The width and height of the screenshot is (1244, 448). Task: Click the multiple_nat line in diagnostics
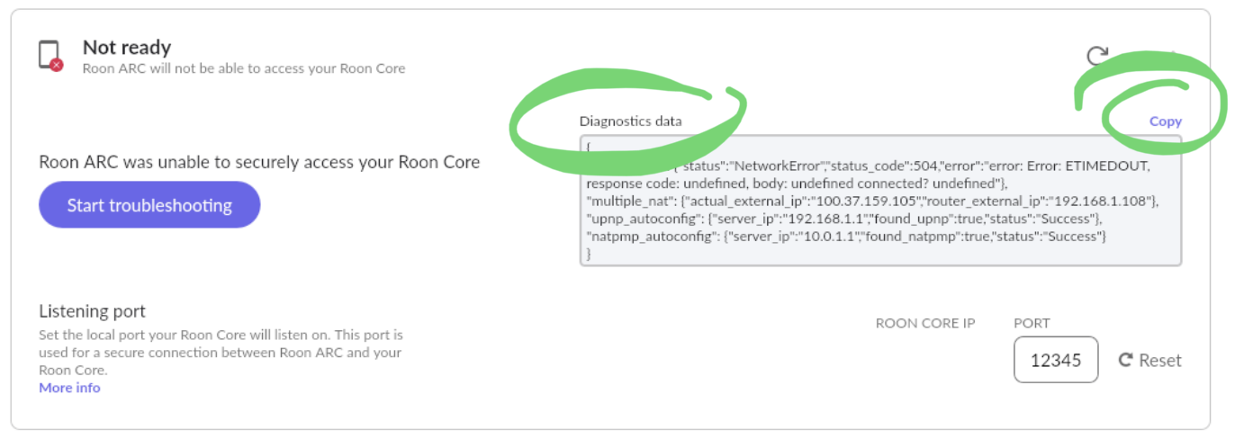872,201
